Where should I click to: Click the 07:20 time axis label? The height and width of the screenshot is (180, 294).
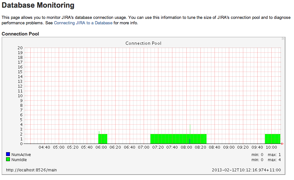click(158, 147)
